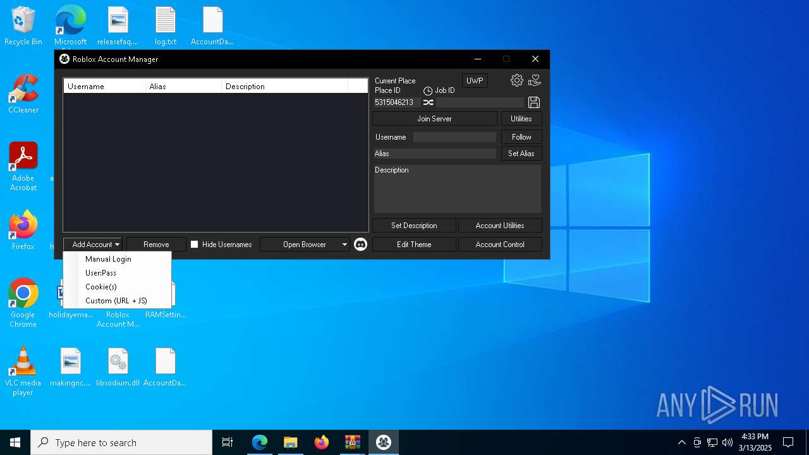Click the Edit Theme button
The image size is (809, 455).
tap(414, 245)
